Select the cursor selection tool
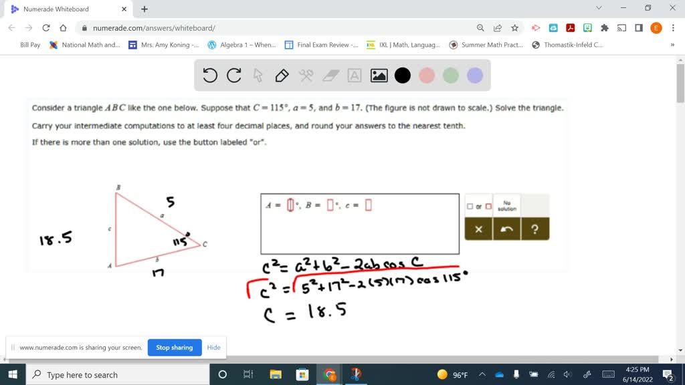This screenshot has height=385, width=685. [x=258, y=76]
